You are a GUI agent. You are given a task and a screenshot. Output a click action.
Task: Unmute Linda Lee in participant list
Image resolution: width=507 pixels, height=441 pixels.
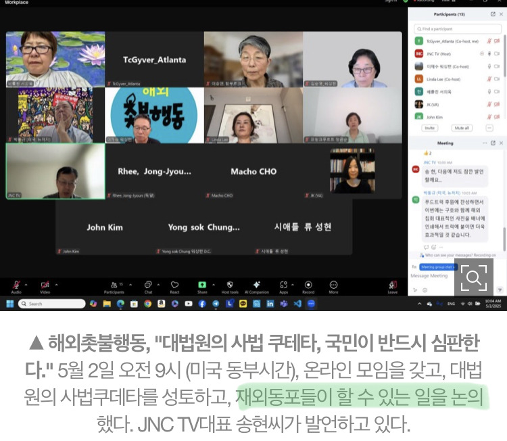[489, 79]
